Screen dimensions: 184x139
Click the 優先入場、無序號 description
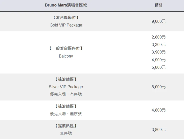(x=66, y=114)
